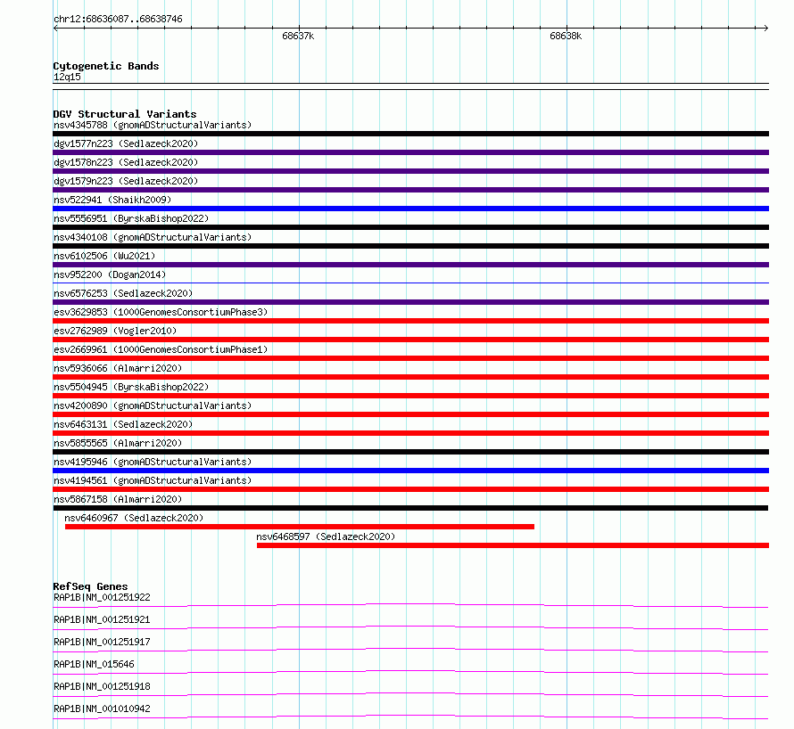Image resolution: width=794 pixels, height=729 pixels.
Task: Click the DGV Structural Variants track title
Action: (125, 114)
